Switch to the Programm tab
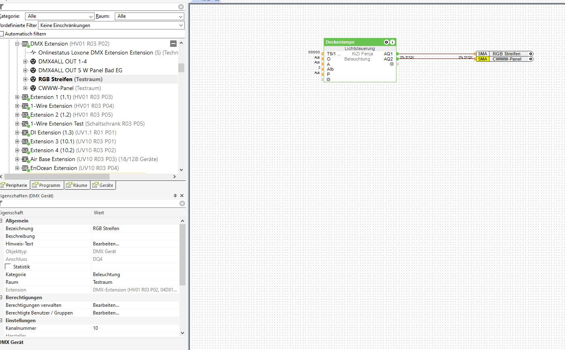 click(46, 185)
